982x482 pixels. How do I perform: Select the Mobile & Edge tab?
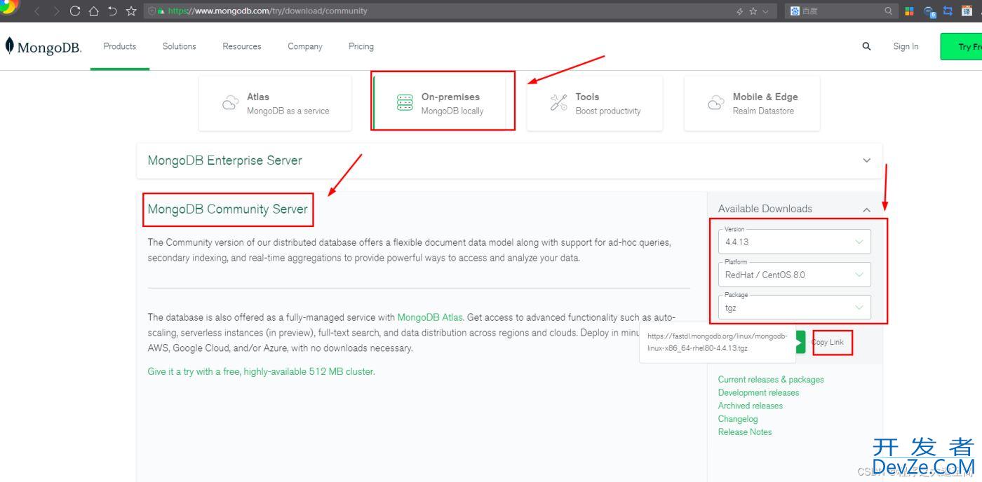(752, 103)
